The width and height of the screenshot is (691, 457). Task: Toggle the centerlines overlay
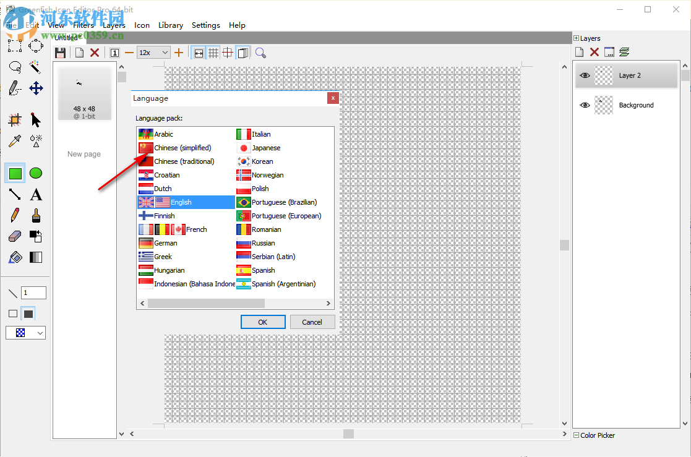click(228, 53)
